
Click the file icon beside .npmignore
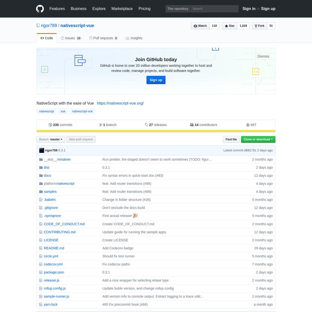click(41, 216)
